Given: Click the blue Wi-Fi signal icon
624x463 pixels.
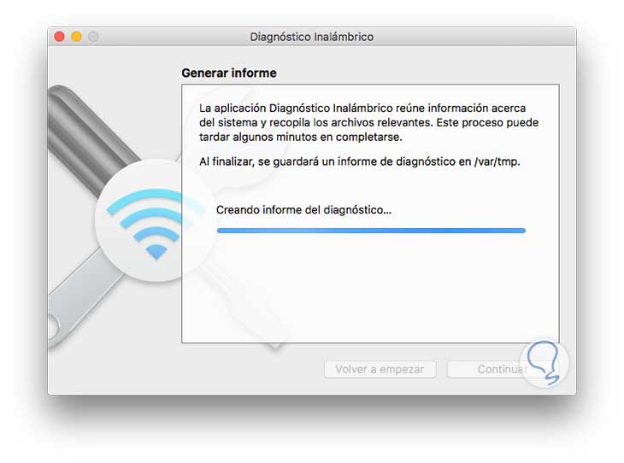Looking at the screenshot, I should (x=156, y=224).
